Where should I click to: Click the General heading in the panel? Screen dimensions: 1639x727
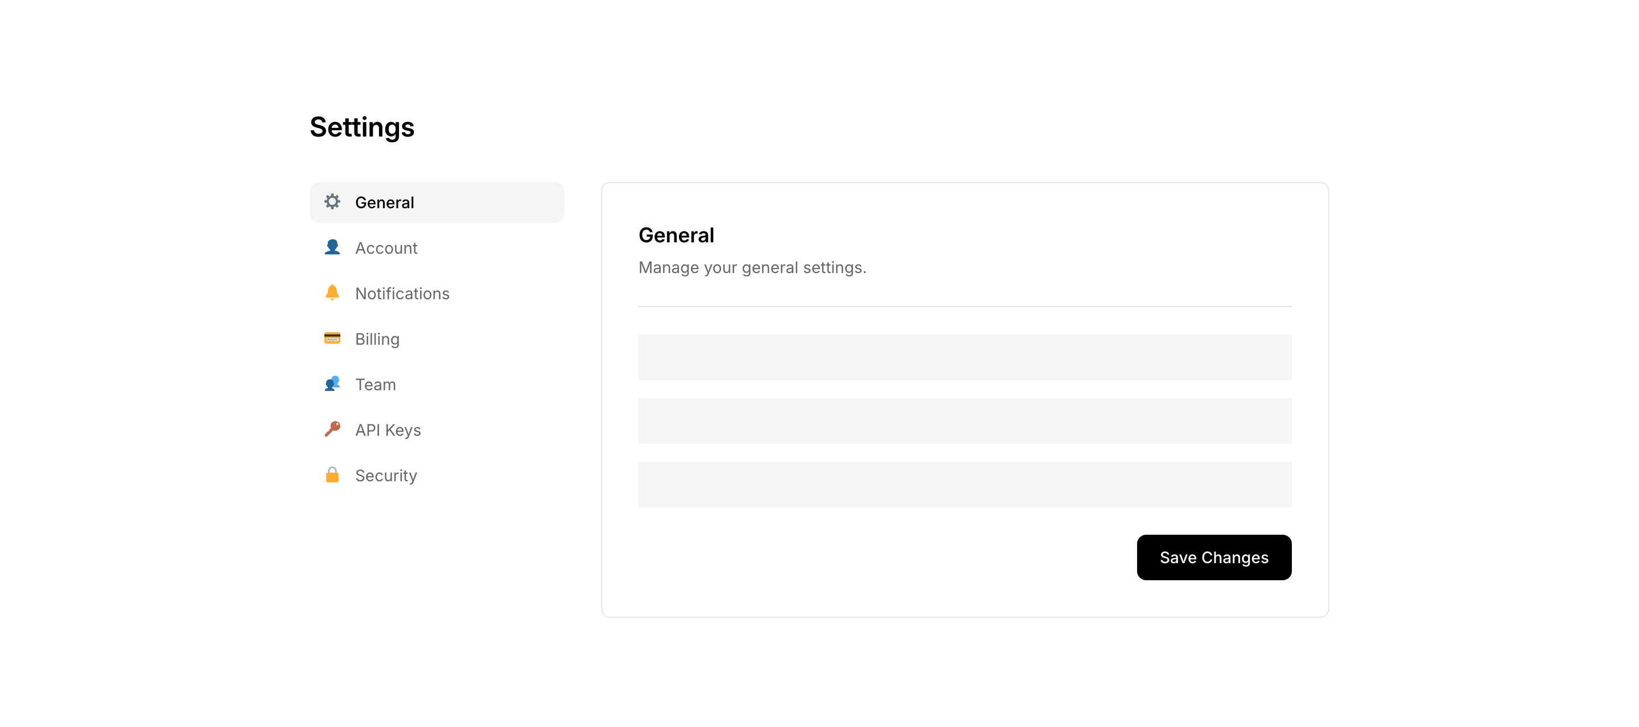(x=676, y=236)
